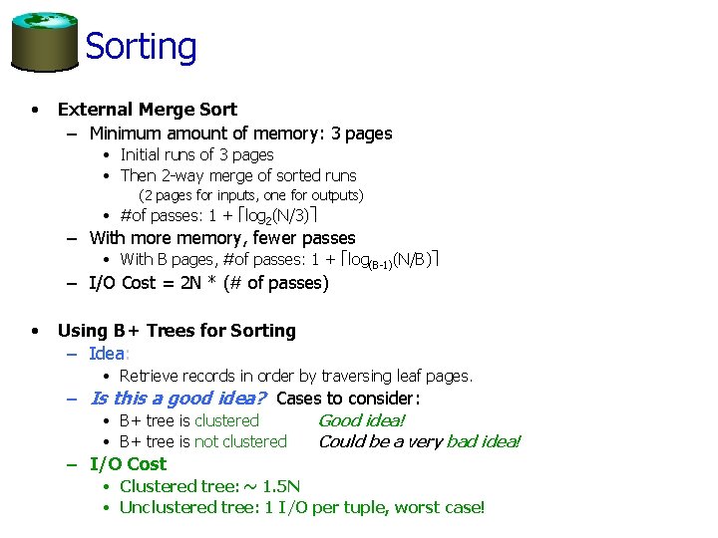Click the Then 2-way merge bullet

[238, 175]
